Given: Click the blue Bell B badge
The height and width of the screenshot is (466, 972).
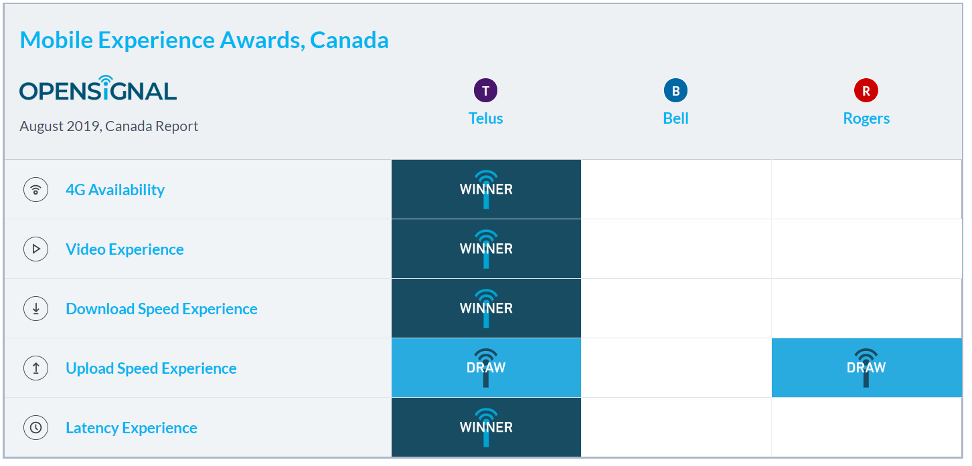Looking at the screenshot, I should [676, 91].
